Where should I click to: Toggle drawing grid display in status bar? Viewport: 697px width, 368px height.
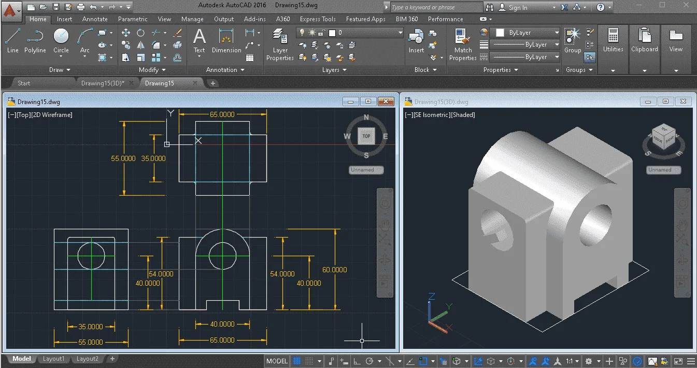click(x=297, y=361)
